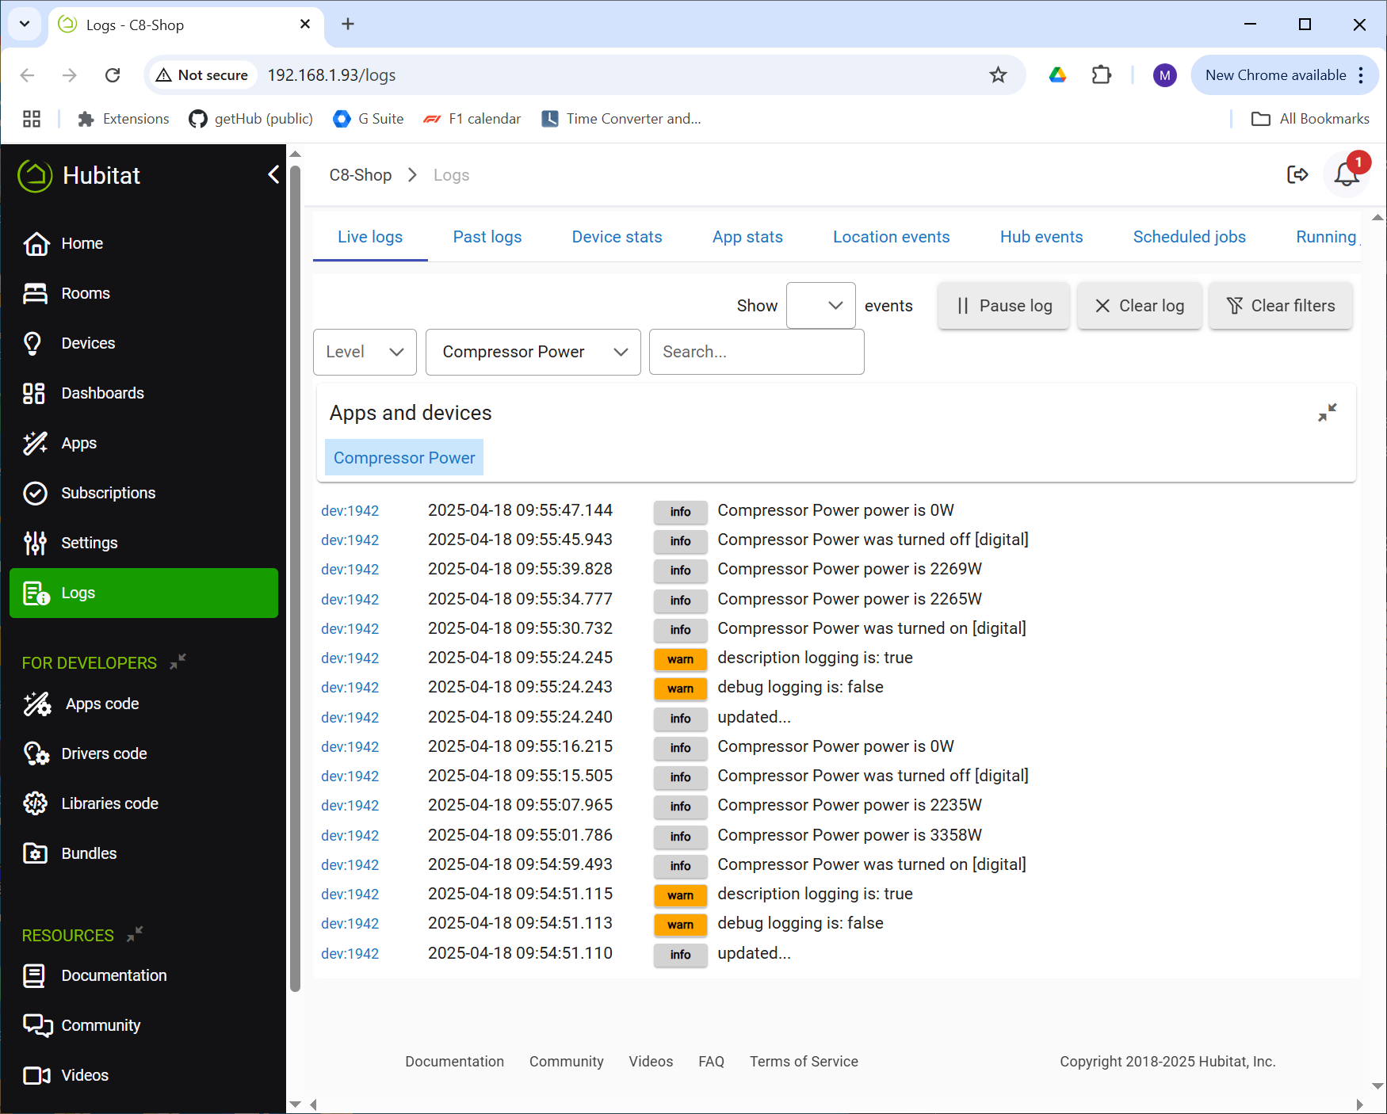Open a new browser tab
The width and height of the screenshot is (1387, 1114).
[x=347, y=25]
